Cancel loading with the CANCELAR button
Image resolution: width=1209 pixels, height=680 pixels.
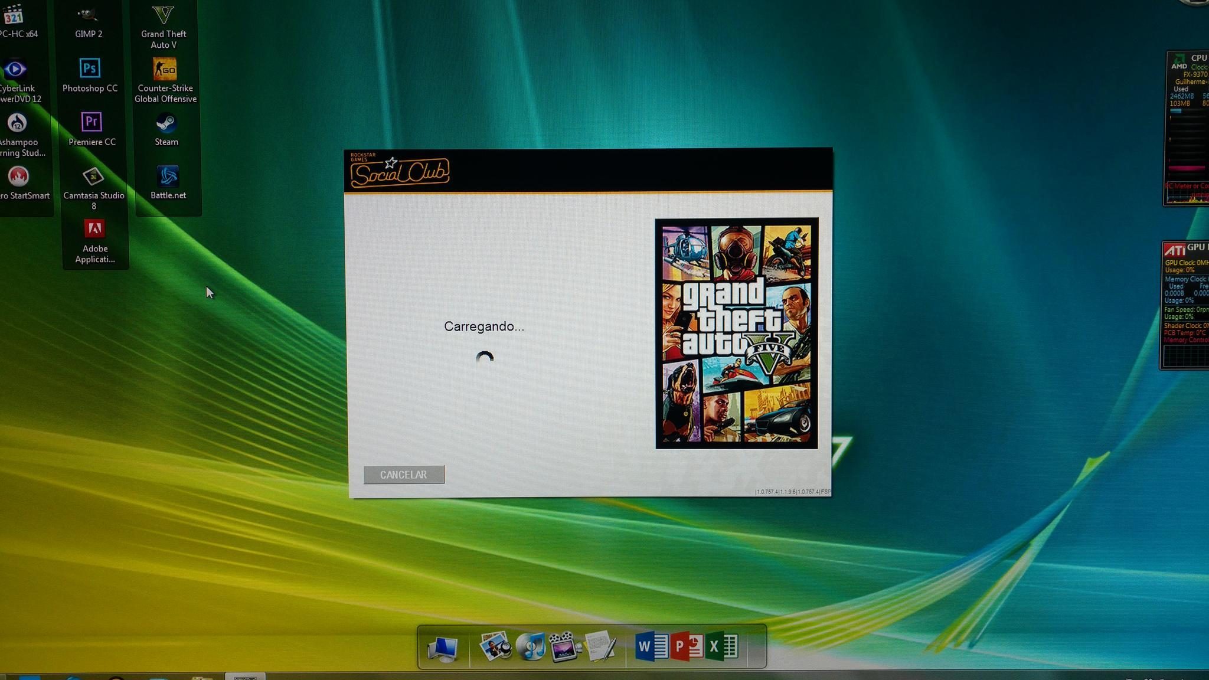coord(404,475)
